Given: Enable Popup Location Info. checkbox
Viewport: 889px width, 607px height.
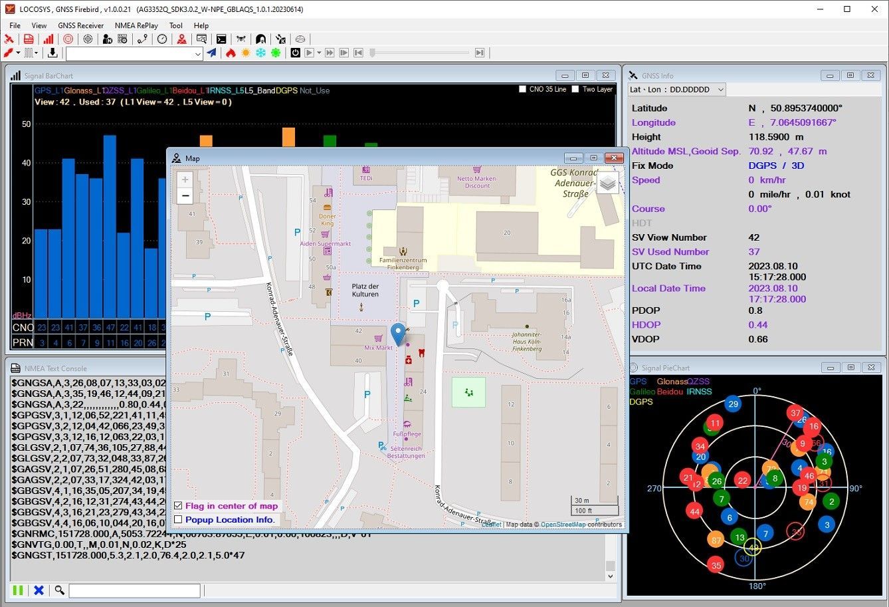Looking at the screenshot, I should [x=178, y=520].
